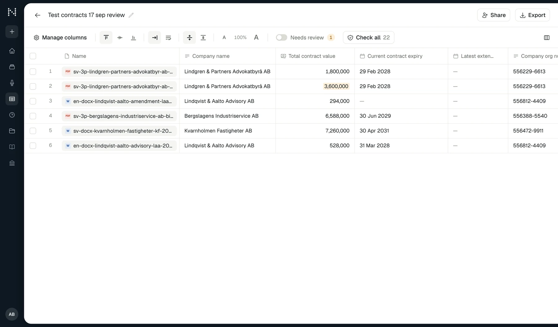Tick checkbox for row 4

pos(33,116)
